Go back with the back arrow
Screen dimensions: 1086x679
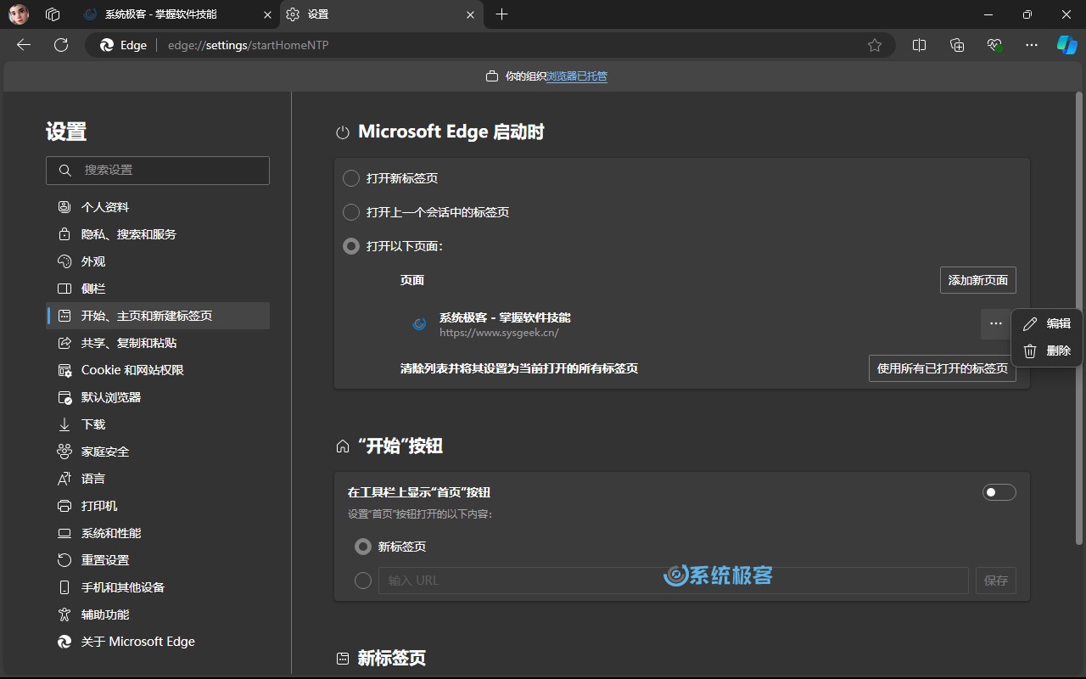[24, 45]
